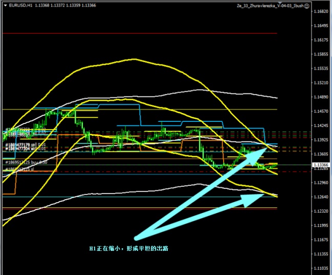The width and height of the screenshot is (332, 275).
Task: Select the current price label 1.13366
Action: [x=321, y=165]
